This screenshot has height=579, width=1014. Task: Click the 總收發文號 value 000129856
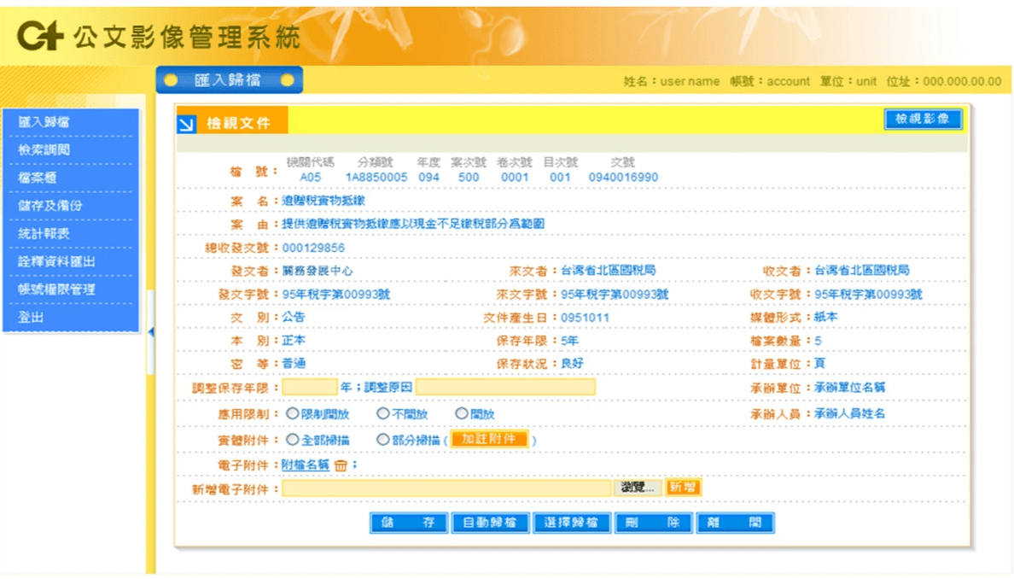[313, 248]
